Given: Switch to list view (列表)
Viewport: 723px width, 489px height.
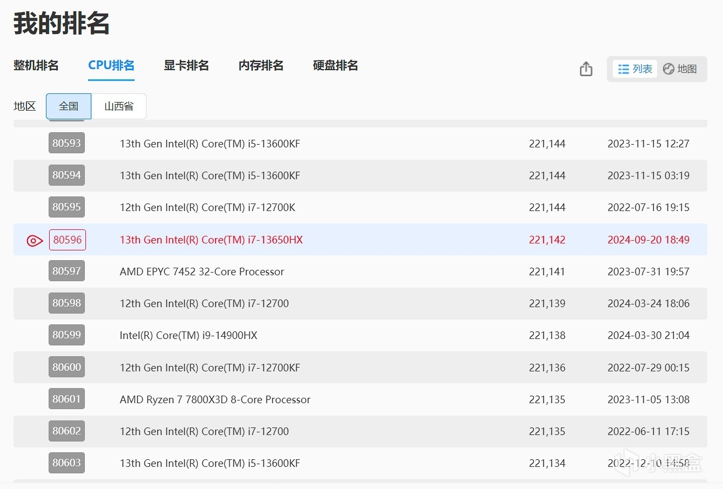Looking at the screenshot, I should 635,69.
